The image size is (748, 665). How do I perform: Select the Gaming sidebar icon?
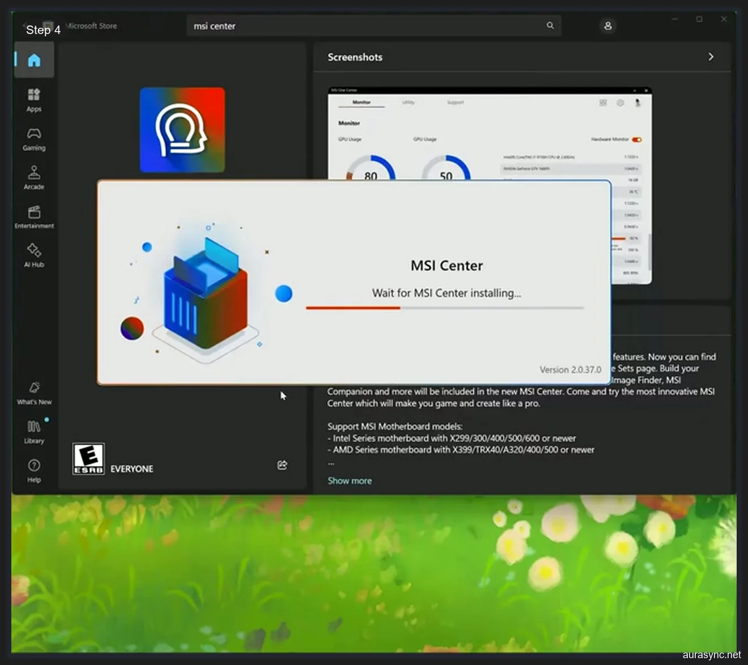(x=33, y=138)
